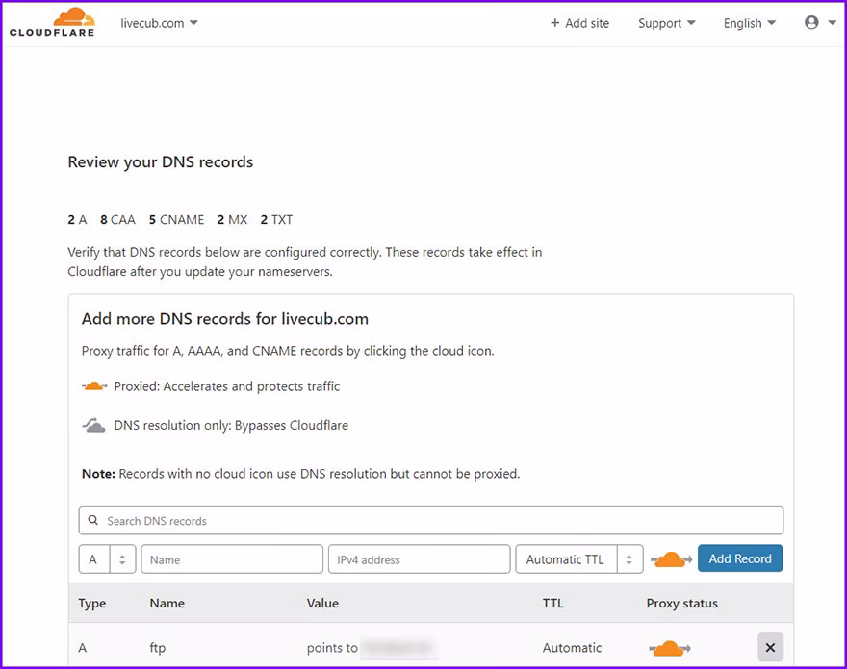
Task: Click the Proxy status column header
Action: pos(681,604)
